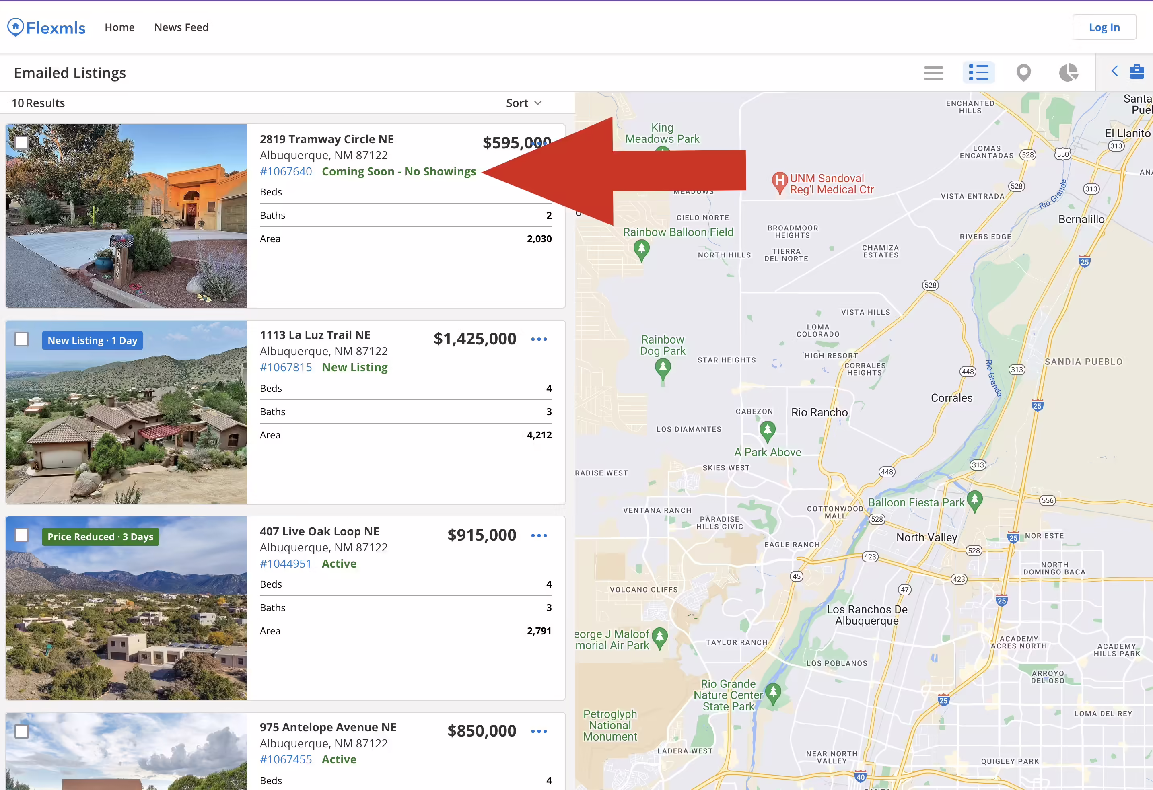Viewport: 1153px width, 790px height.
Task: Open the Home menu item
Action: [119, 27]
